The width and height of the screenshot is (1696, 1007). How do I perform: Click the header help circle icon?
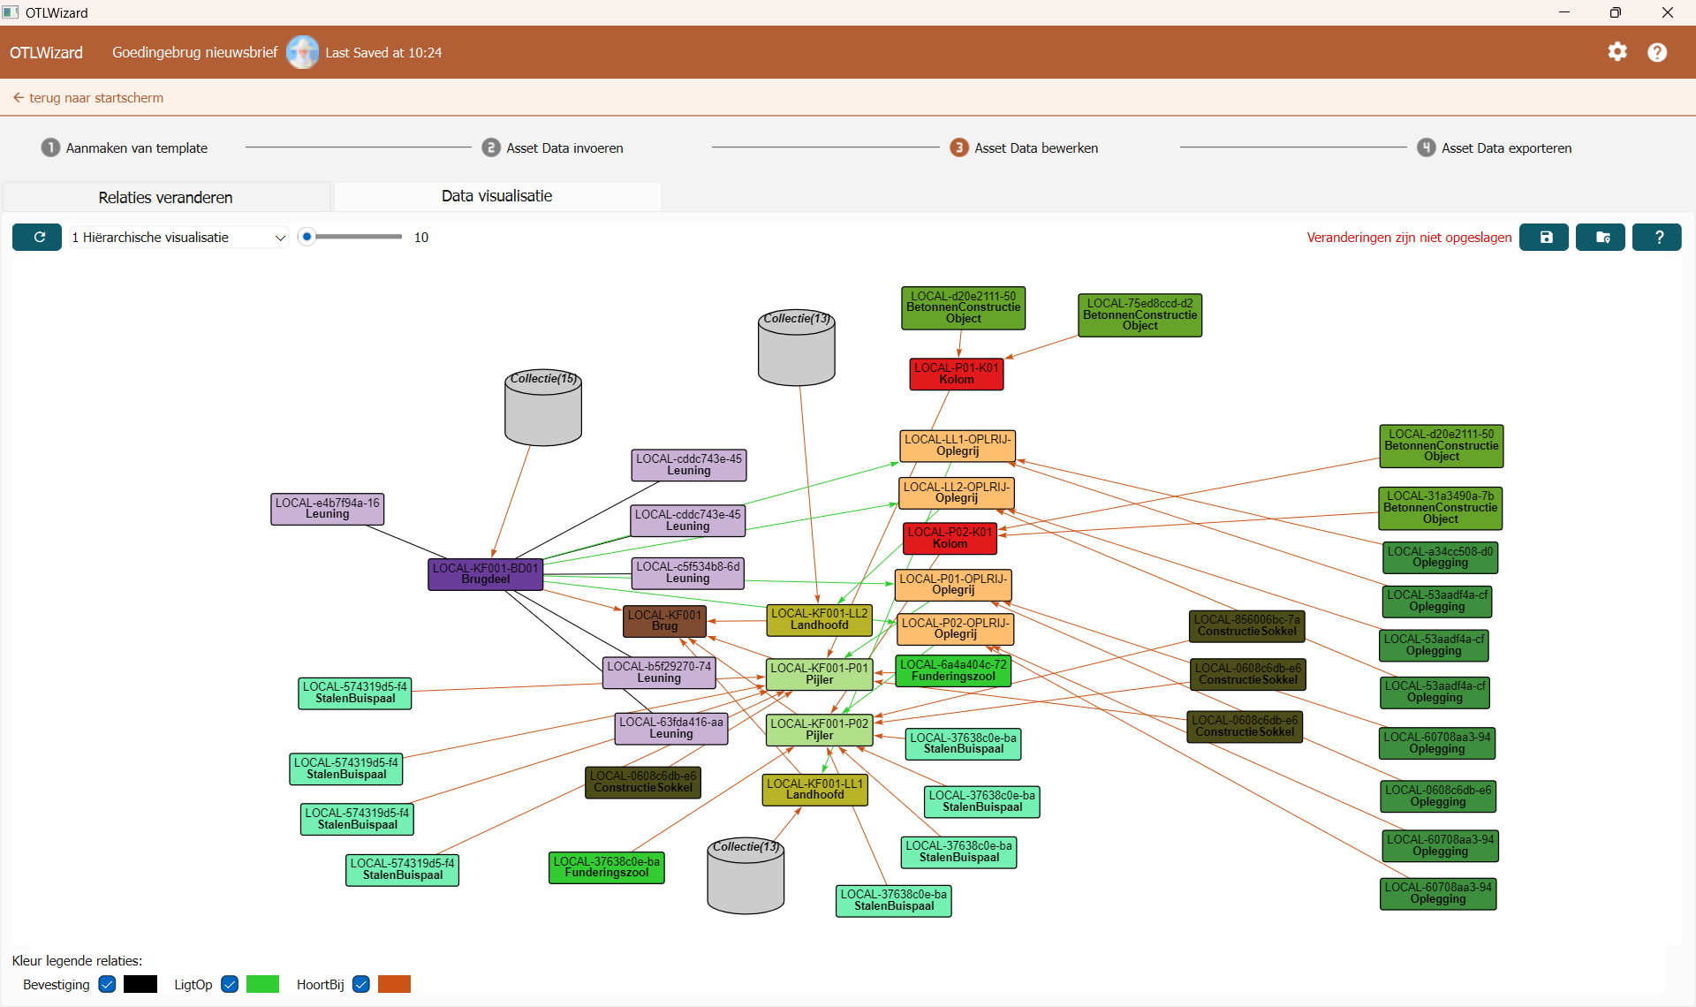1657,52
